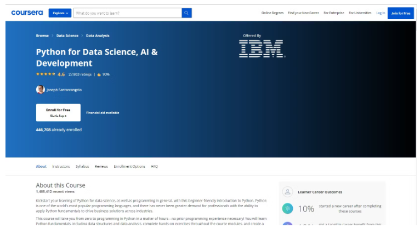Open the Explore dropdown menu
The image size is (420, 228).
[x=60, y=13]
